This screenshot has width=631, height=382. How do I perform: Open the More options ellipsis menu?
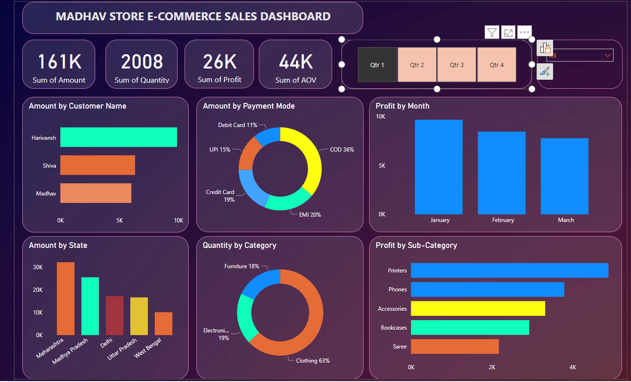tap(524, 32)
